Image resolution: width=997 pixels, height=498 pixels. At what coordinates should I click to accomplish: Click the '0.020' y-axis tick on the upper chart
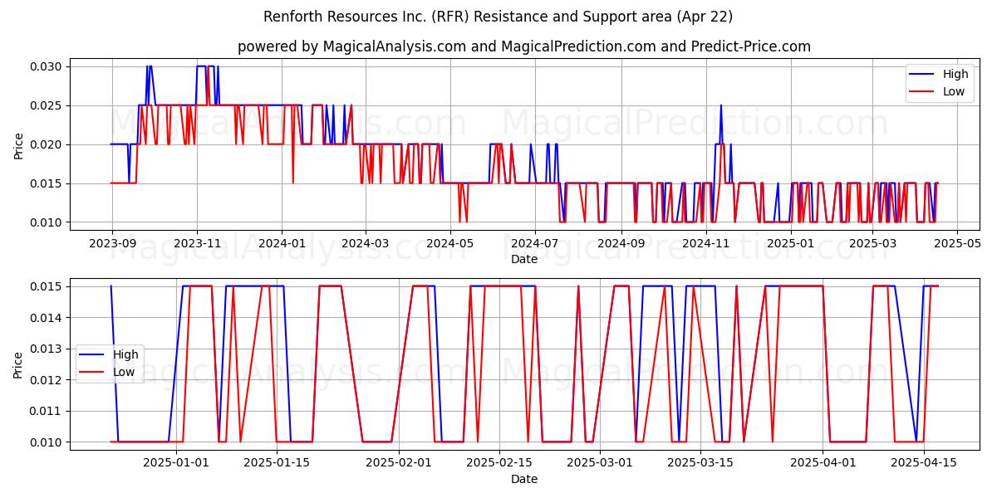click(x=46, y=144)
